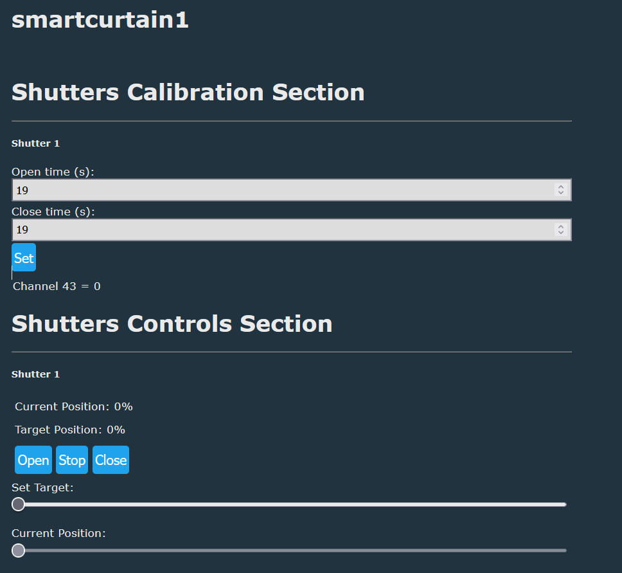The image size is (622, 573).
Task: Click the Current Position slider handle
Action: pos(19,550)
